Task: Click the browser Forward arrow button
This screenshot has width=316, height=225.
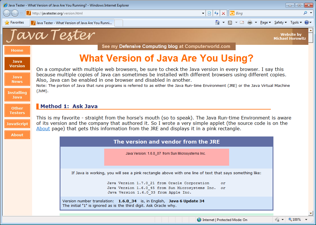Action: point(15,13)
